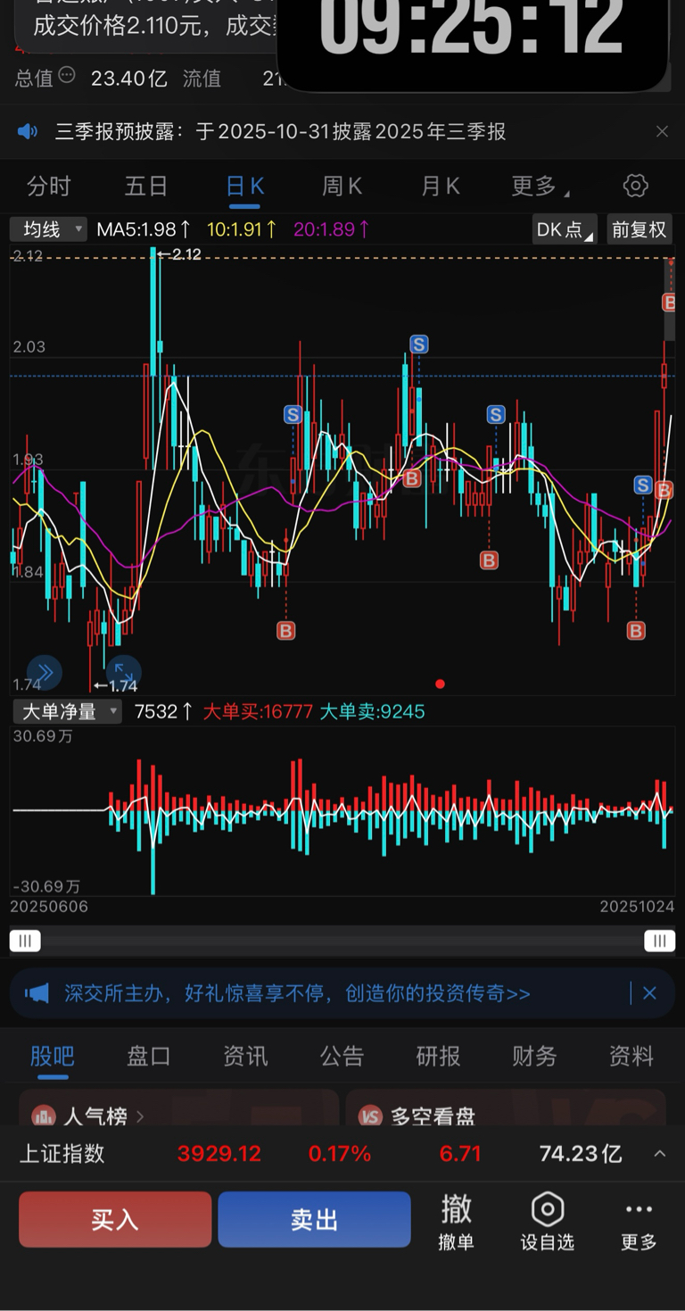Viewport: 685px width, 1311px height.
Task: Tap the 2.12 high price label on chart
Action: [186, 254]
